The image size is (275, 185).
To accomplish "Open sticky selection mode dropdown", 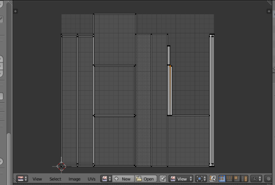I will (x=256, y=179).
